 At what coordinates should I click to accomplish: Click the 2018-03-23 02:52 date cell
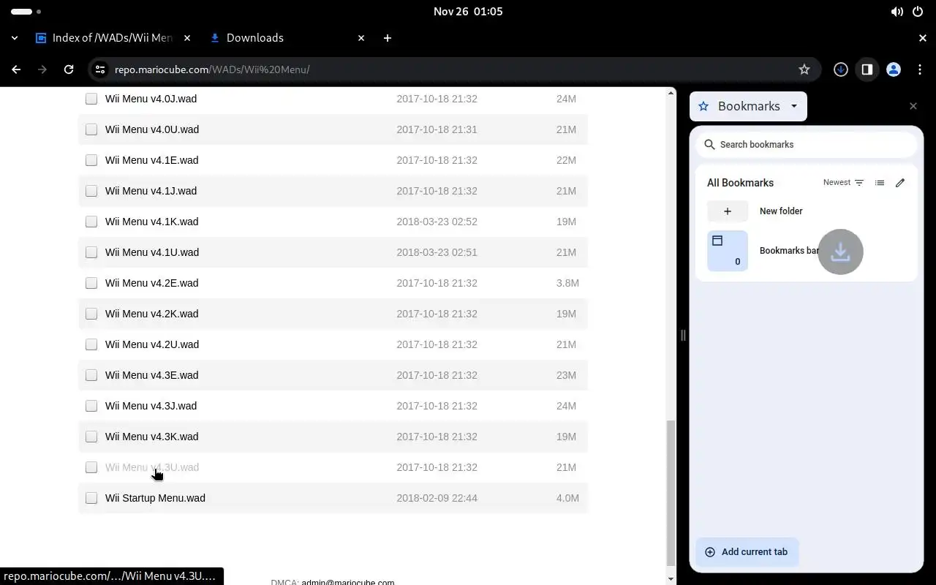(437, 222)
